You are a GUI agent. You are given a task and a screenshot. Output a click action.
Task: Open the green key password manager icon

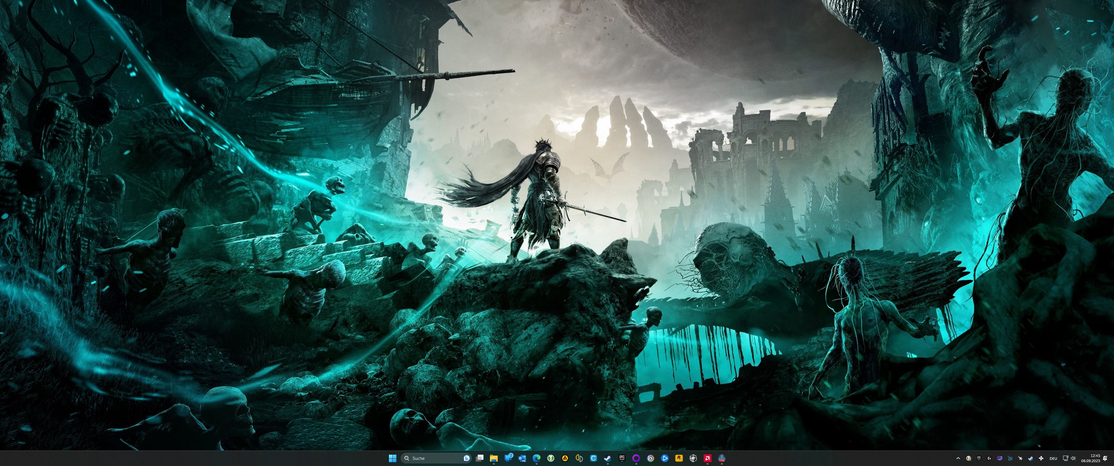551,458
